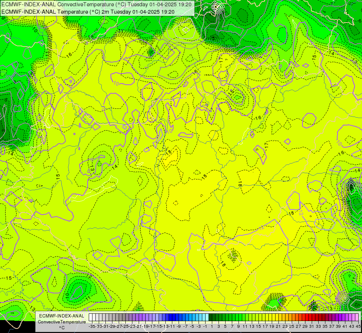Click the -13 legend scale value
Viewport: 362px width, 333px height.
tap(165, 326)
